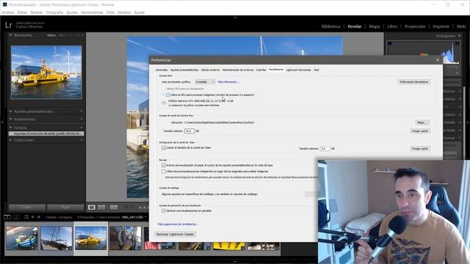Click the bottom filmstrip hide arrow
Screen dimensions: 470x264
pyautogui.click(x=235, y=262)
